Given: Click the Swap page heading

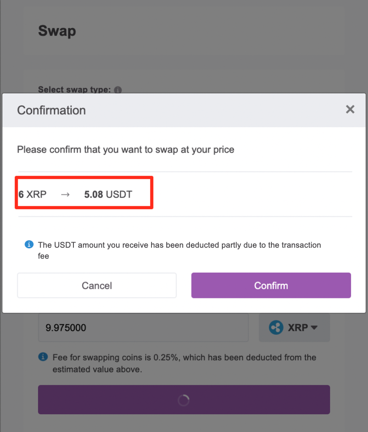Looking at the screenshot, I should (57, 31).
